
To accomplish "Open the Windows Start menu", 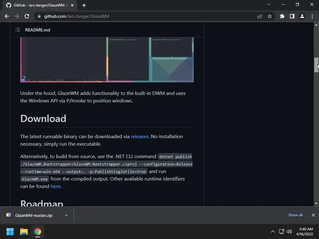I will point(10,232).
